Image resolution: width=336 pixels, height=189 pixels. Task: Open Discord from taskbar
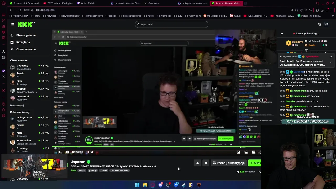[x=160, y=185]
